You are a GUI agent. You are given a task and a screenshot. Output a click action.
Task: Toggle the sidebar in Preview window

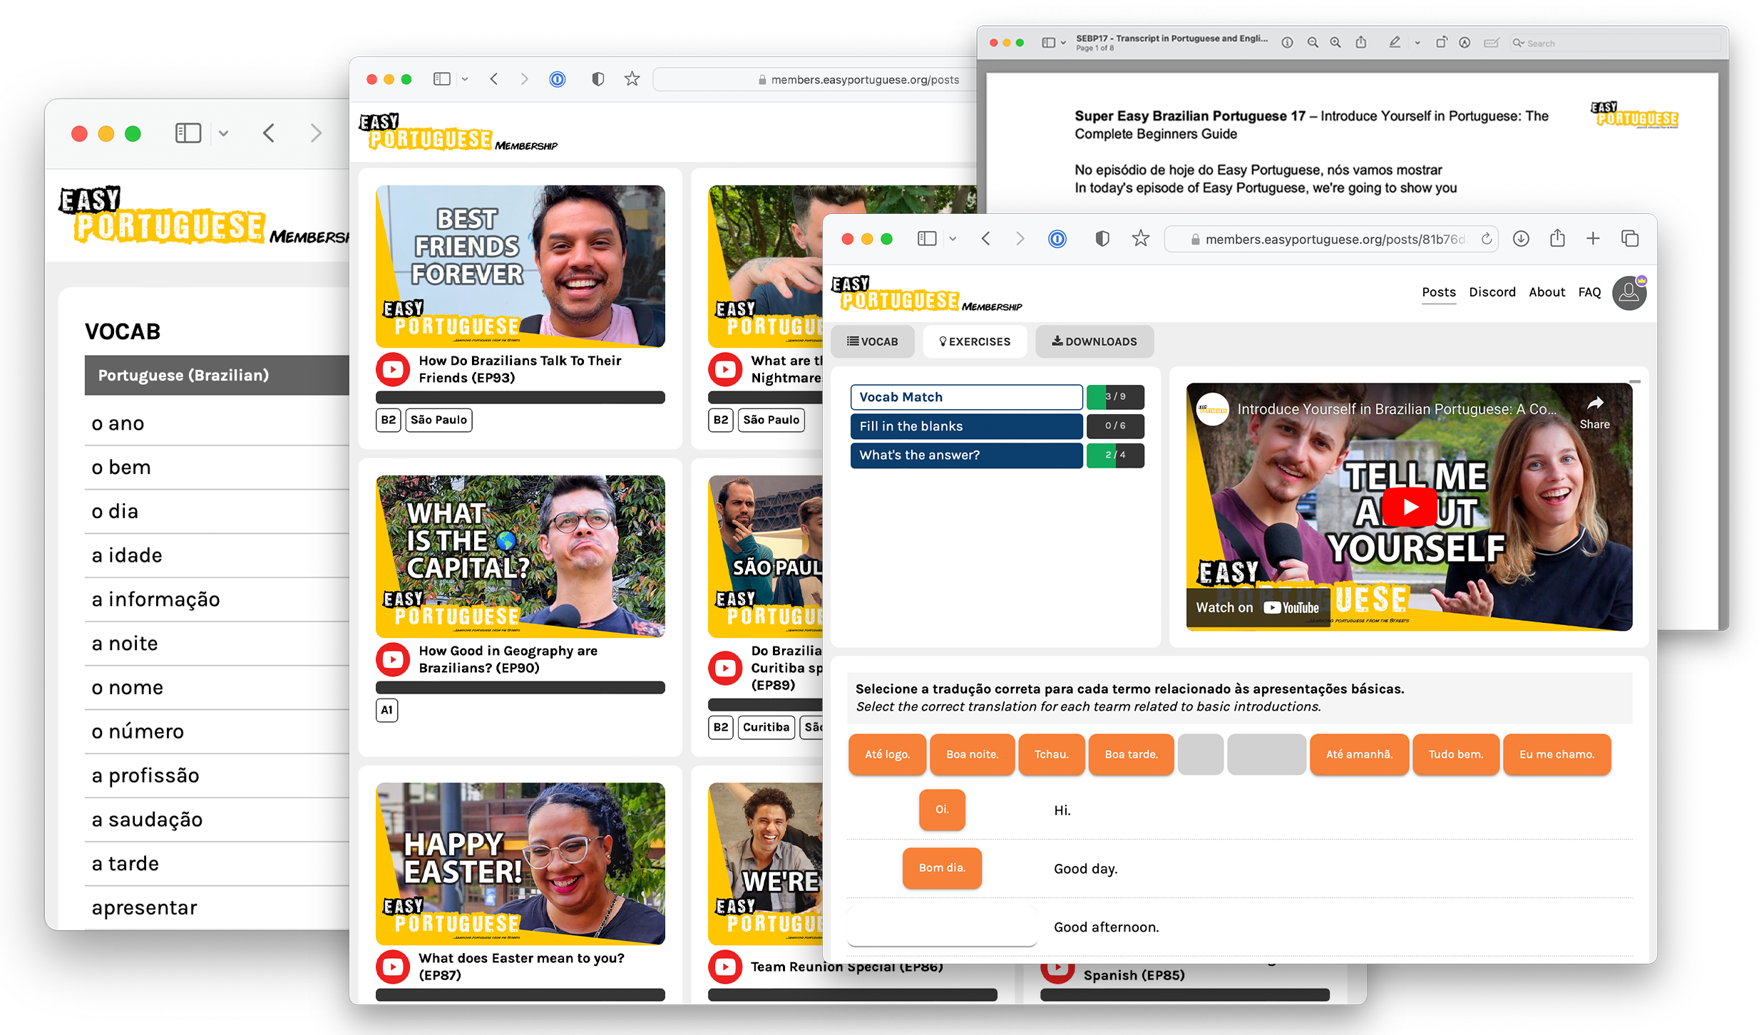point(1048,43)
